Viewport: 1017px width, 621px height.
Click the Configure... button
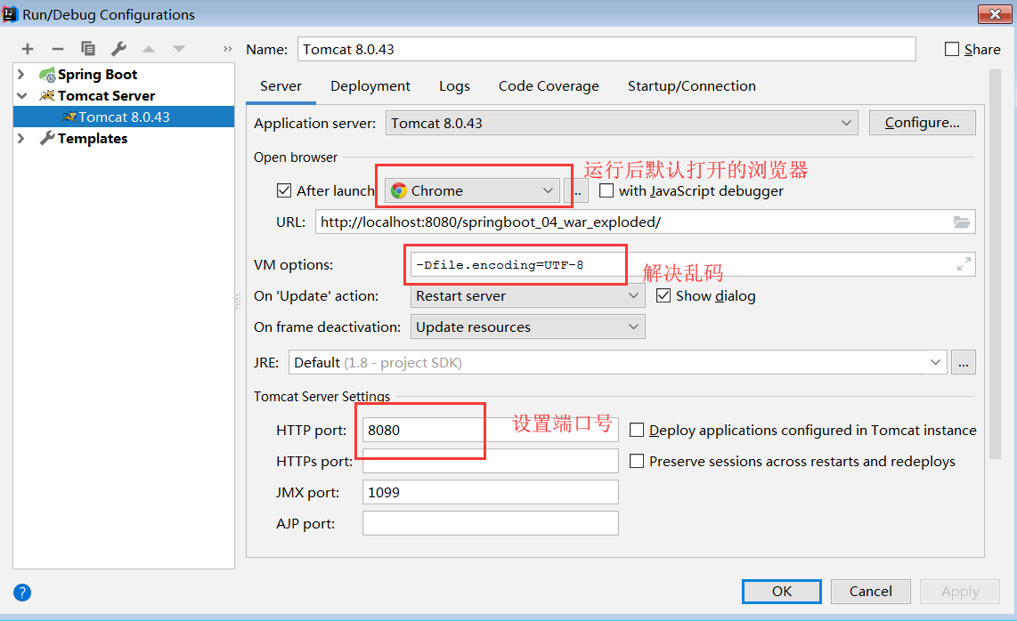click(x=922, y=123)
